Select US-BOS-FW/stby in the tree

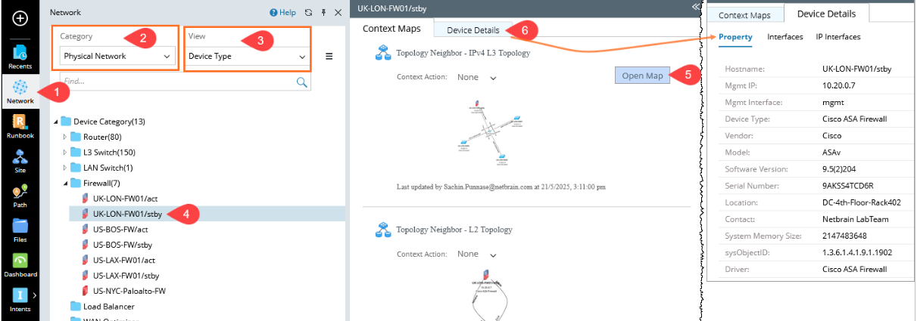pyautogui.click(x=123, y=245)
